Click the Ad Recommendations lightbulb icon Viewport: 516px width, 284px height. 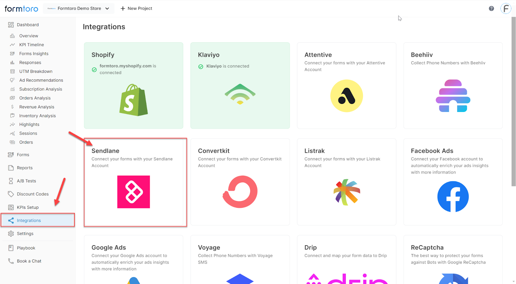click(x=12, y=80)
